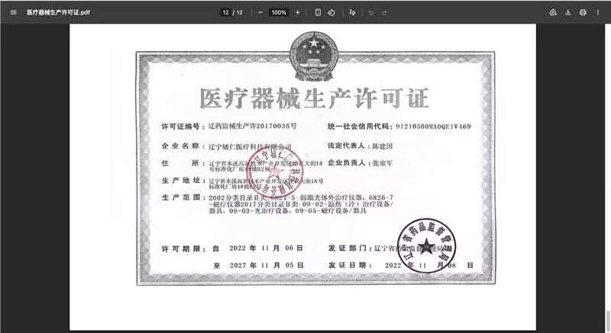Click the credit code 91210500MA0QE1W469
The height and width of the screenshot is (333, 611).
(433, 126)
